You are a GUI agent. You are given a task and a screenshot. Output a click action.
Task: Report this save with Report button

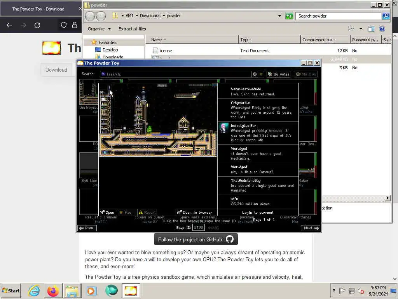[147, 212]
